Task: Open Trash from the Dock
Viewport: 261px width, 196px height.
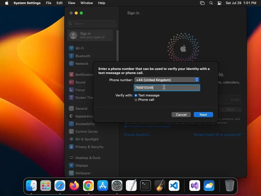Action: pyautogui.click(x=230, y=186)
